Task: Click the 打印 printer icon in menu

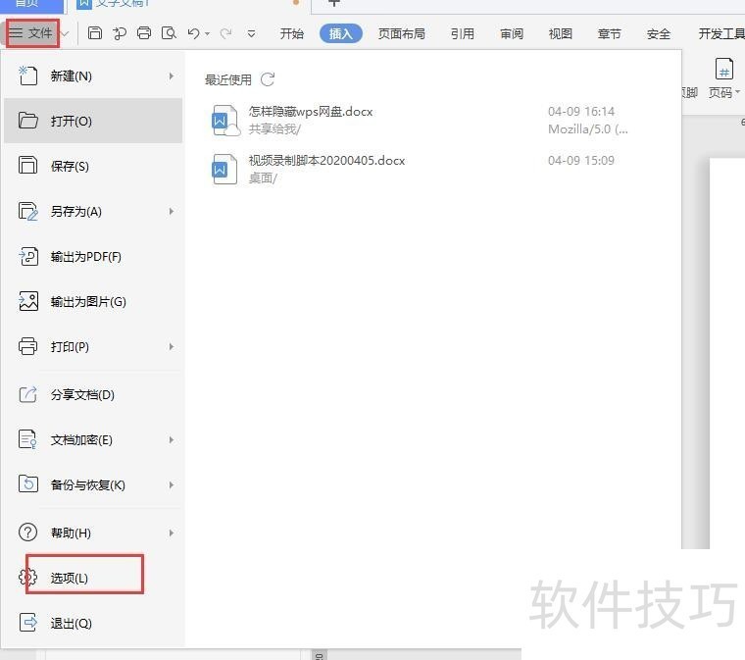Action: click(27, 346)
